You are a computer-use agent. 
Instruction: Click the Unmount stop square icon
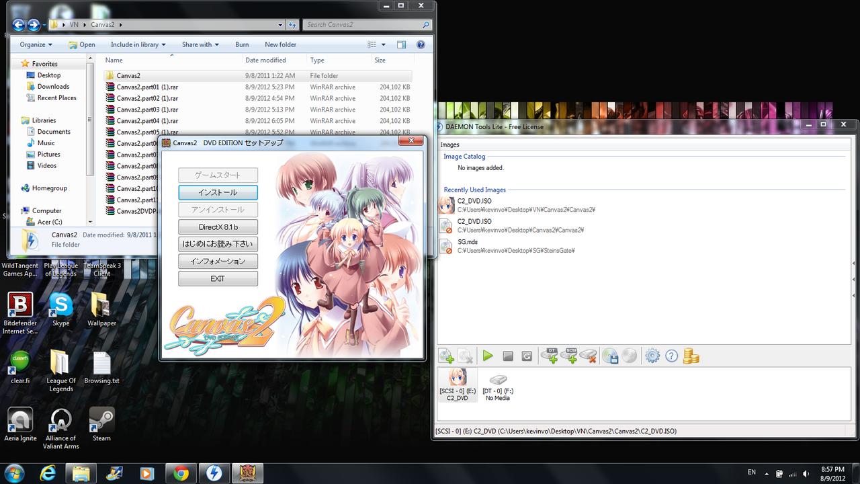[x=508, y=356]
